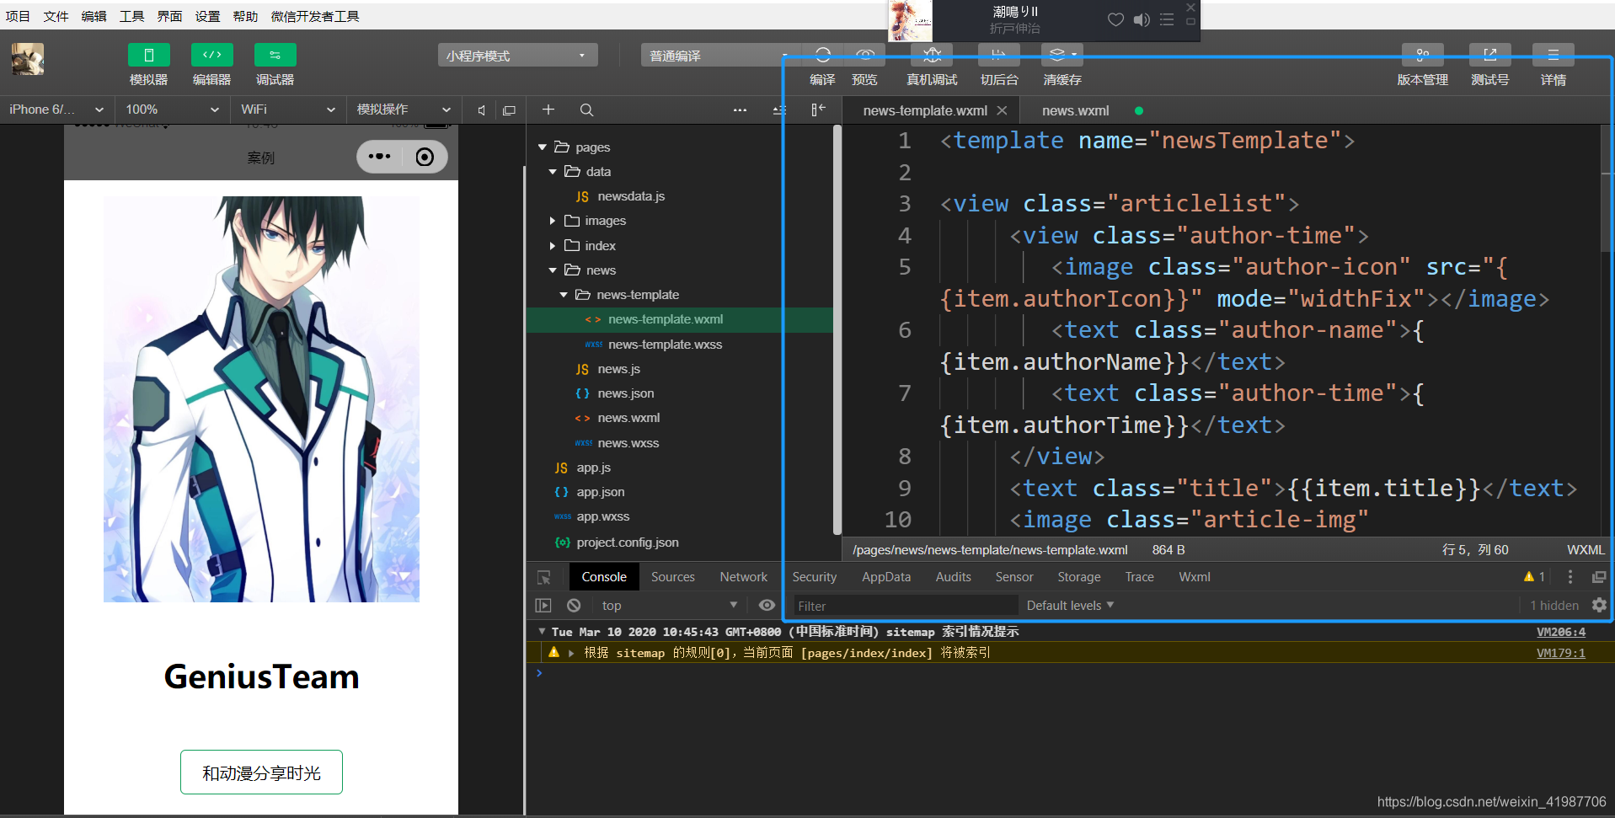Open the top context selector
Image resolution: width=1615 pixels, height=818 pixels.
tap(669, 606)
